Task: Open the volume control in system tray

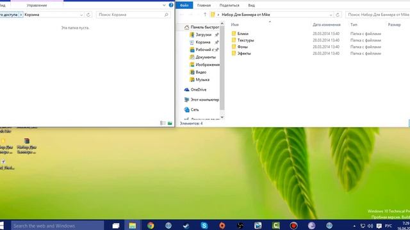Action: 370,226
